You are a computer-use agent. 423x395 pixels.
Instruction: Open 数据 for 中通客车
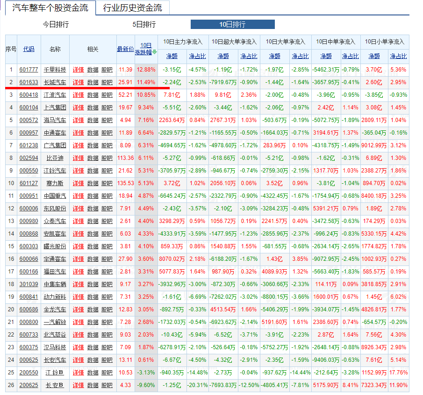point(93,133)
